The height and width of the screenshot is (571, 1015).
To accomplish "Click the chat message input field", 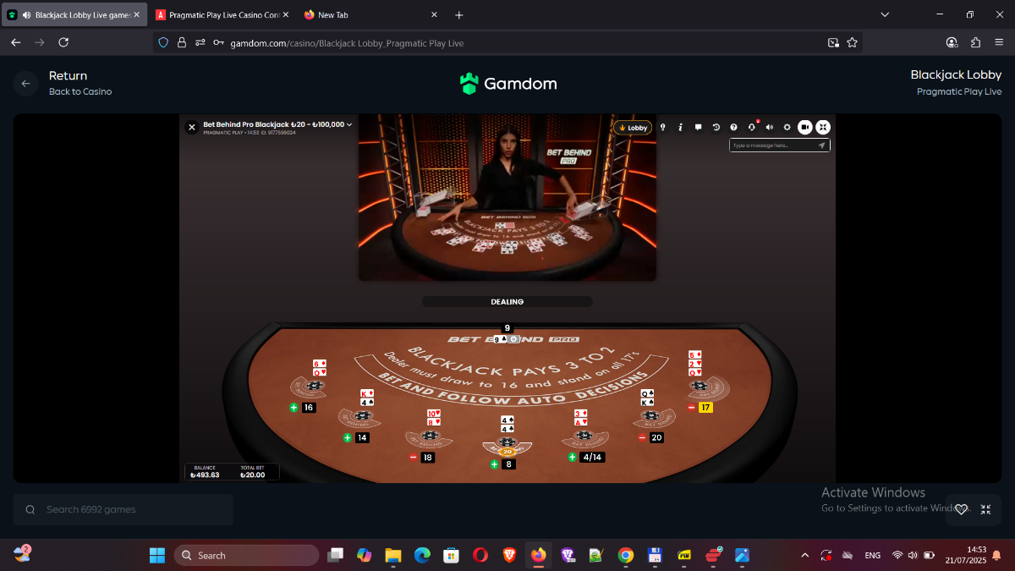I will point(773,145).
